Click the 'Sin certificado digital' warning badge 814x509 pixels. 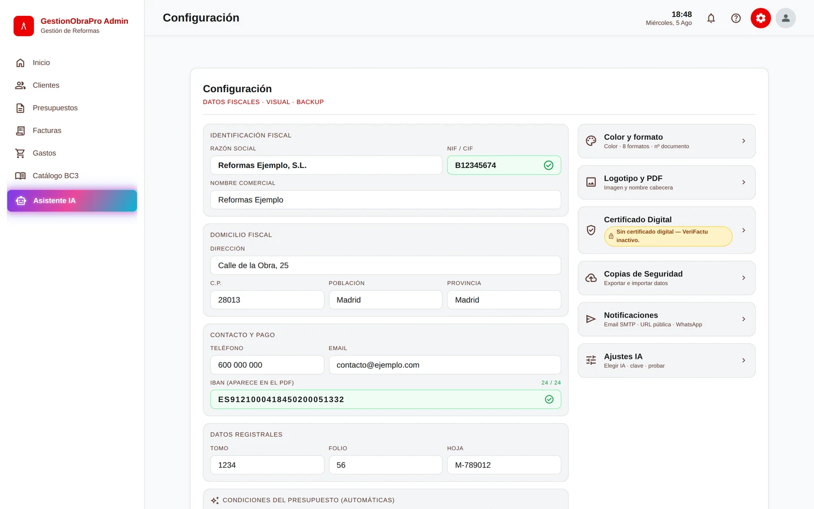(668, 236)
